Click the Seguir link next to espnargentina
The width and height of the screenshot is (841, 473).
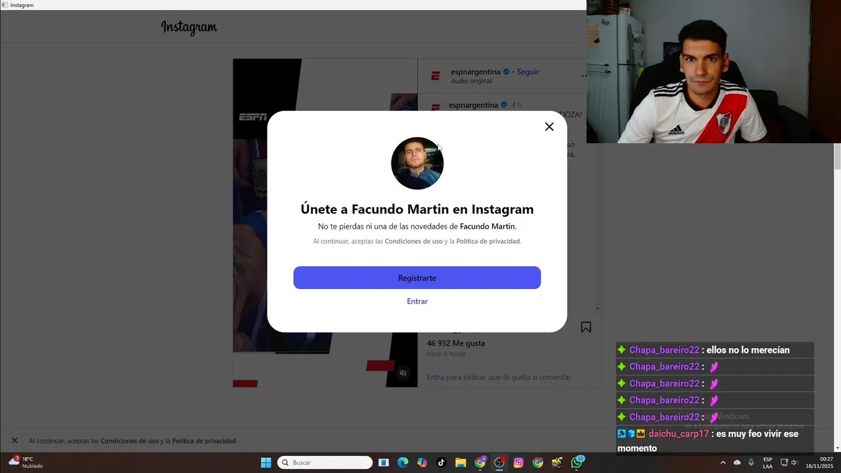[528, 72]
